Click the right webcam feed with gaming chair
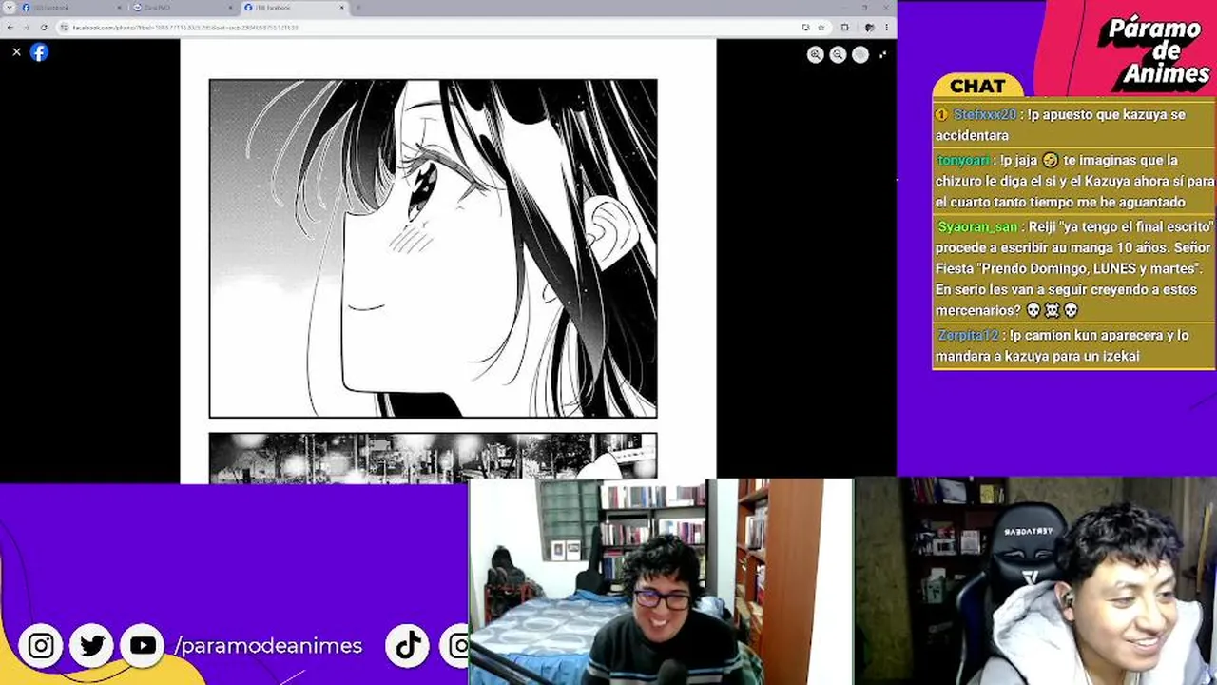This screenshot has width=1217, height=685. click(x=1035, y=581)
